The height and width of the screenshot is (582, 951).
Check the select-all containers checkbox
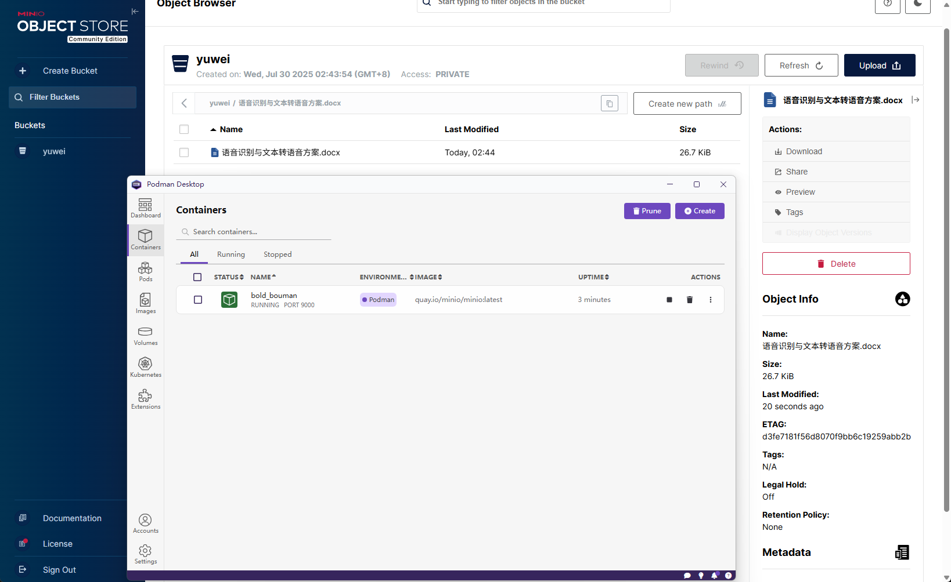(x=197, y=277)
